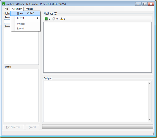Click the Output scrollbar up arrow
Image resolution: width=157 pixels, height=138 pixels.
pos(150,83)
